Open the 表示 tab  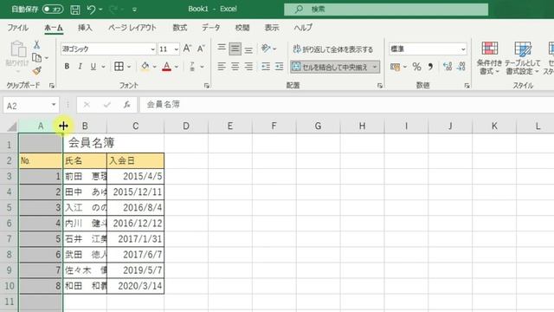click(272, 28)
